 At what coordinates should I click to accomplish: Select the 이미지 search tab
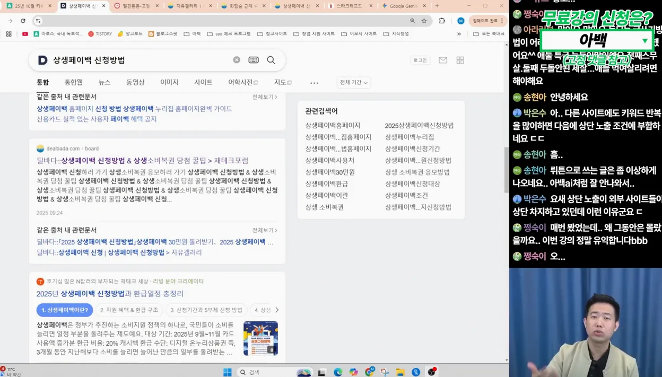(169, 82)
